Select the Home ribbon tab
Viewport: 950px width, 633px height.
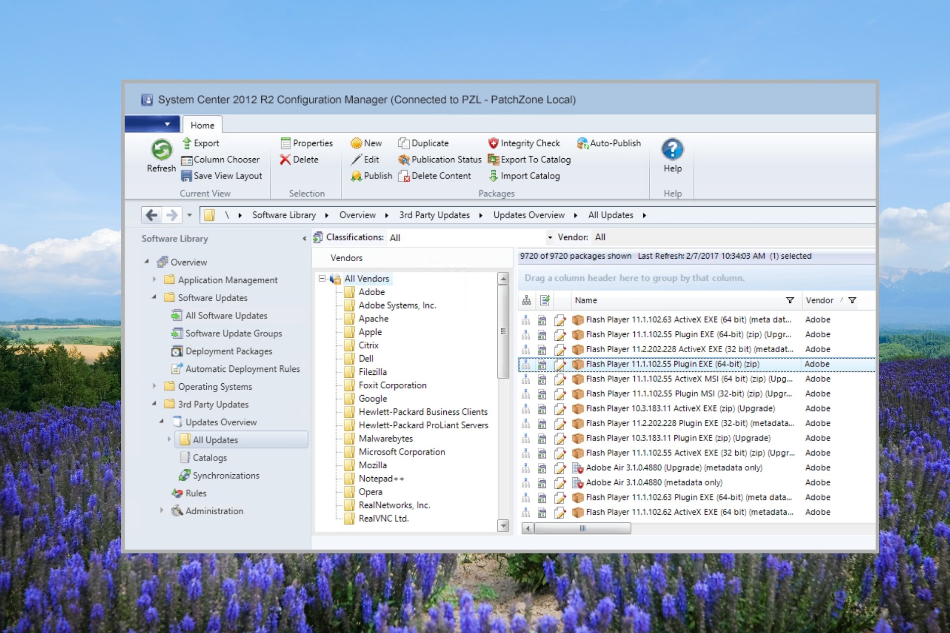202,125
